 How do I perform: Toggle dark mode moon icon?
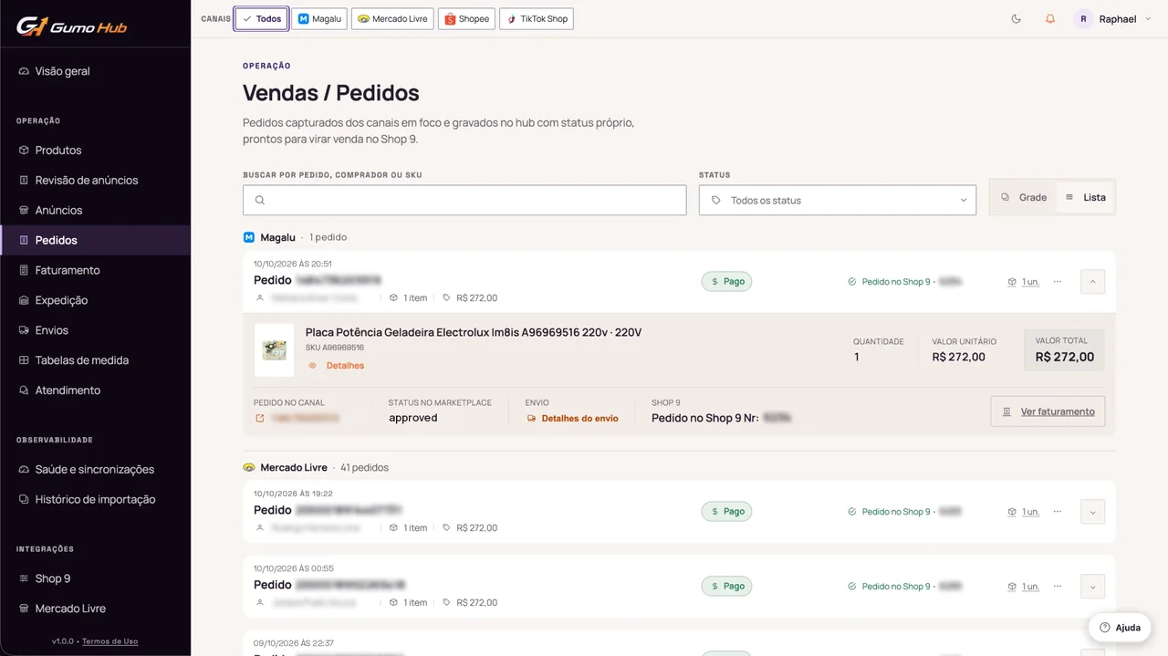click(x=1017, y=18)
